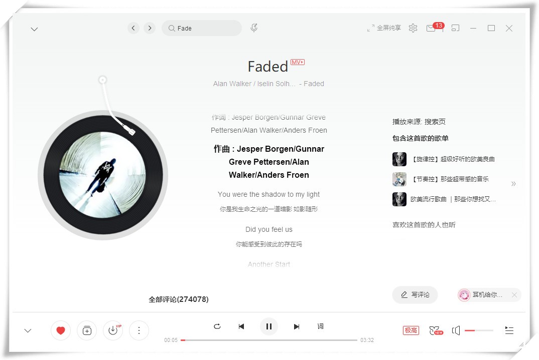This screenshot has height=360, width=539.
Task: Pause the current song
Action: 269,326
